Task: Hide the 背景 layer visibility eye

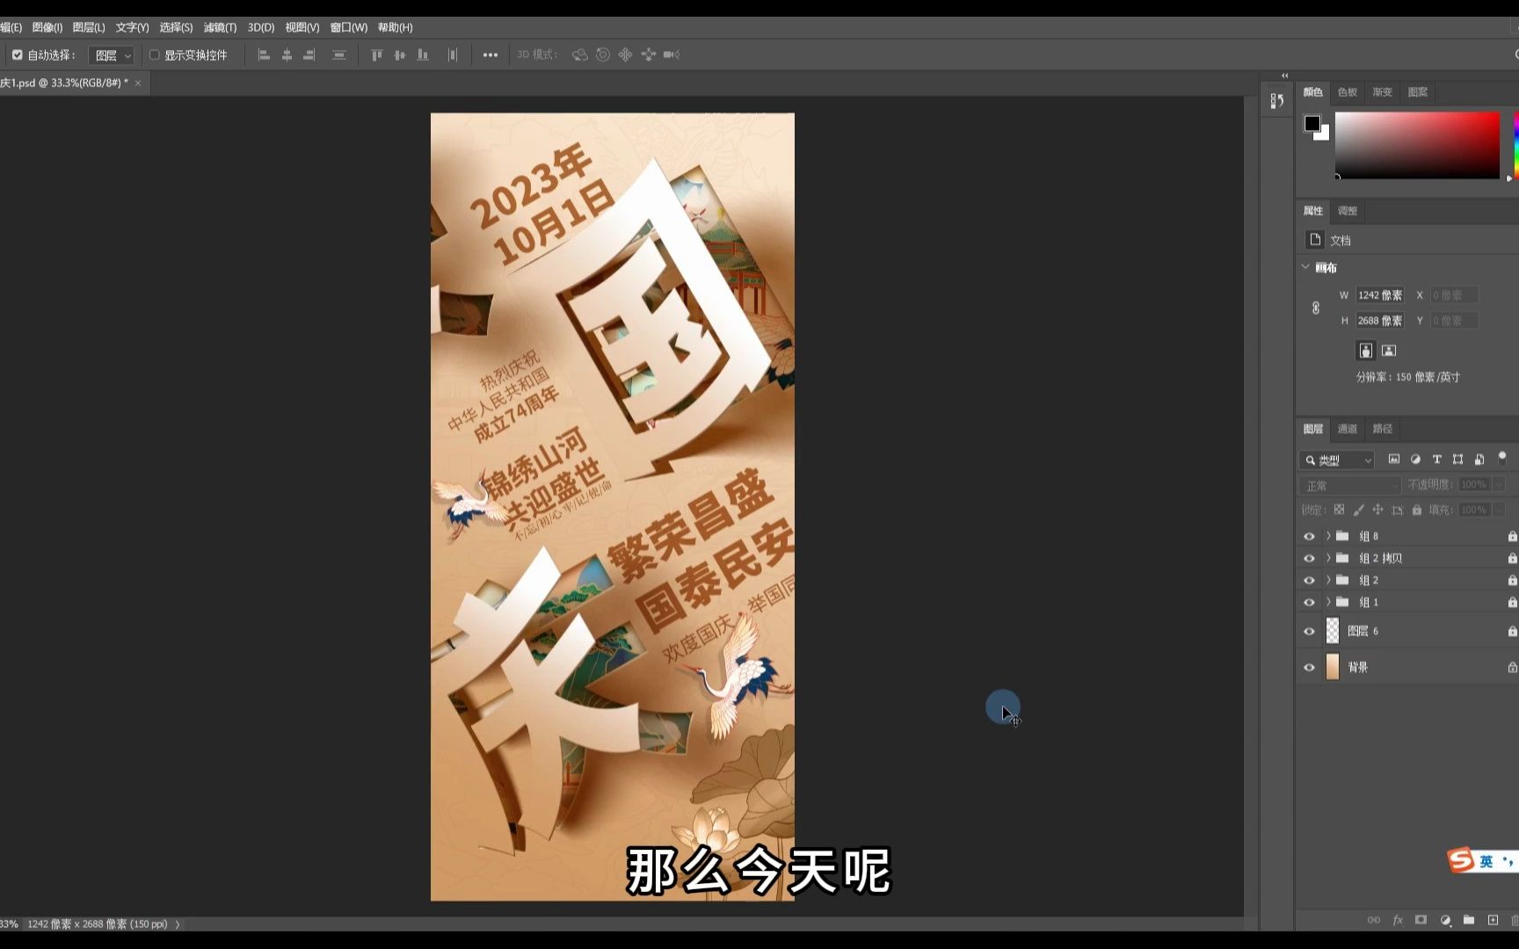Action: click(1309, 666)
